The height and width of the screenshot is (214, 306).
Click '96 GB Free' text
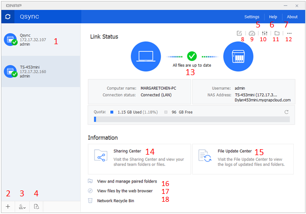[182, 112]
